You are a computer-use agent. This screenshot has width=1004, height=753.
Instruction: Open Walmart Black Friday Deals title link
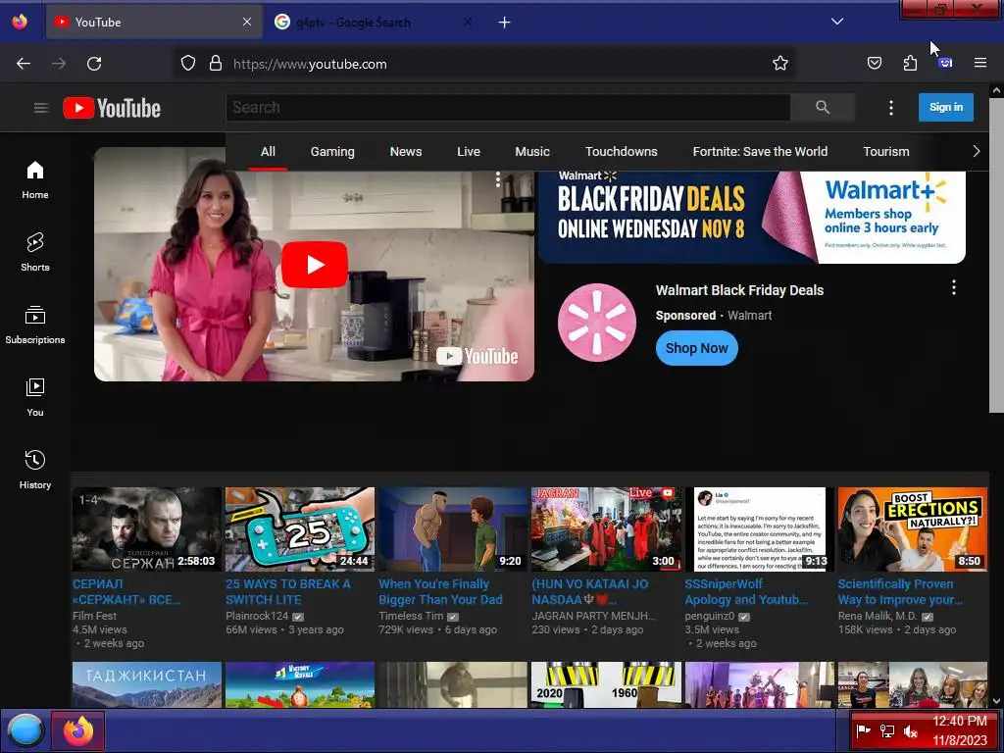pyautogui.click(x=739, y=290)
